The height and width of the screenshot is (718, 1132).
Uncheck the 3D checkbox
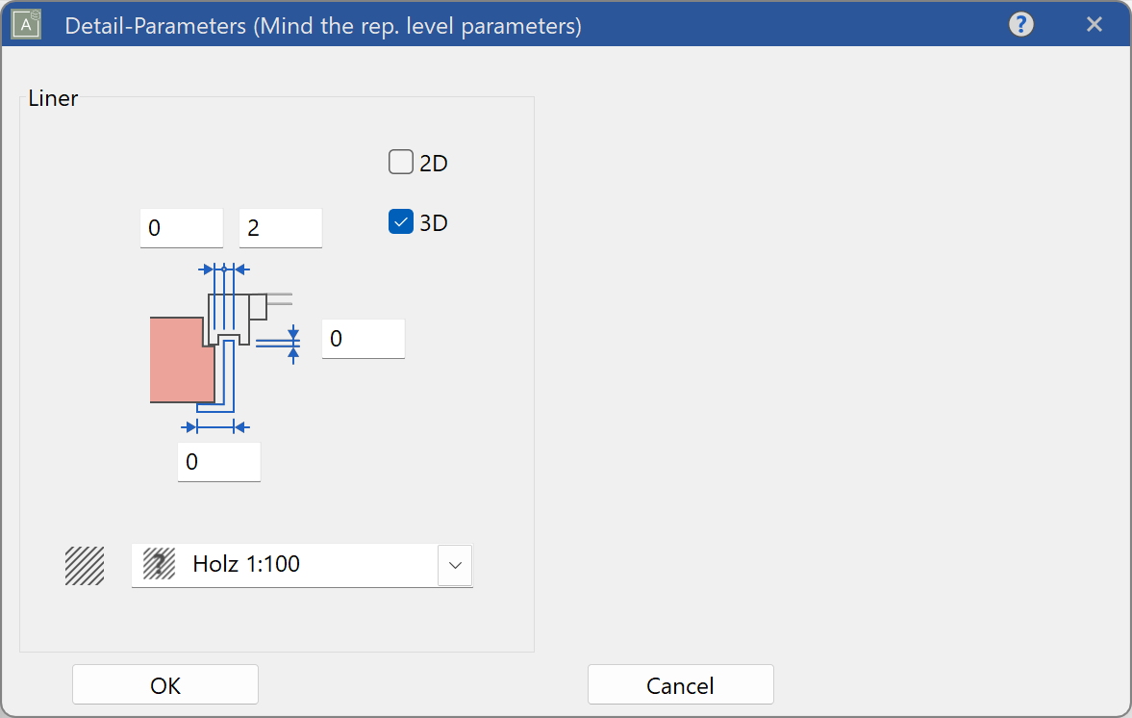click(401, 221)
